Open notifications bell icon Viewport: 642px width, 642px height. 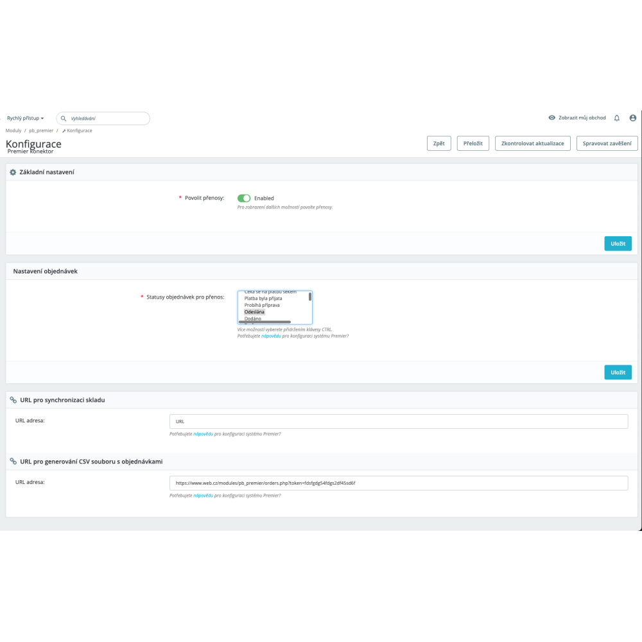click(x=616, y=118)
